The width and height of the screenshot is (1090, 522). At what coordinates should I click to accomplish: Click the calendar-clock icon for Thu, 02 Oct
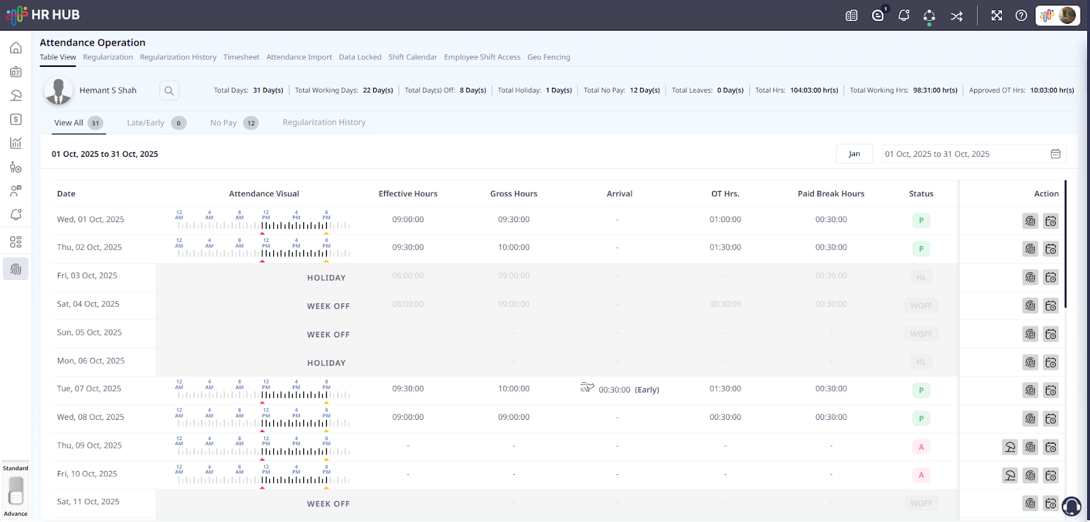[1050, 249]
